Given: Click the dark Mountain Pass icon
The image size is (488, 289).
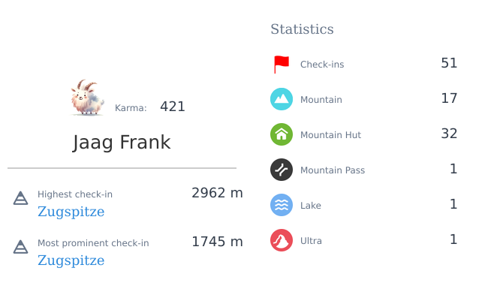Looking at the screenshot, I should pos(282,170).
